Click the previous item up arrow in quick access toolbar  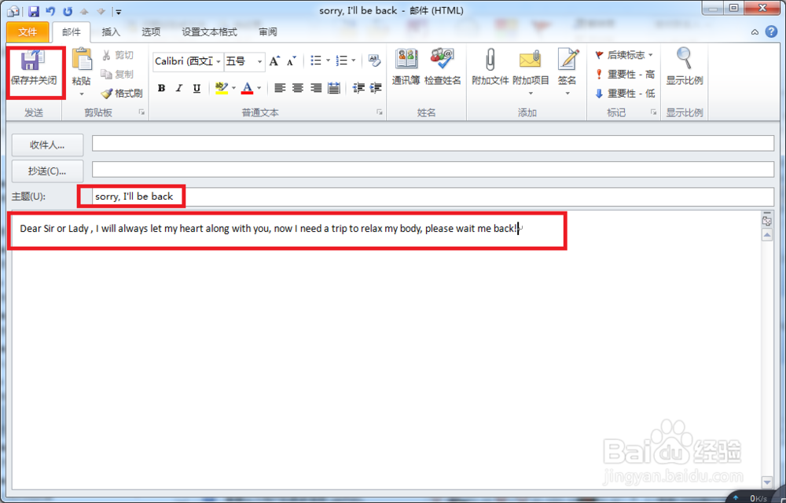pos(84,11)
